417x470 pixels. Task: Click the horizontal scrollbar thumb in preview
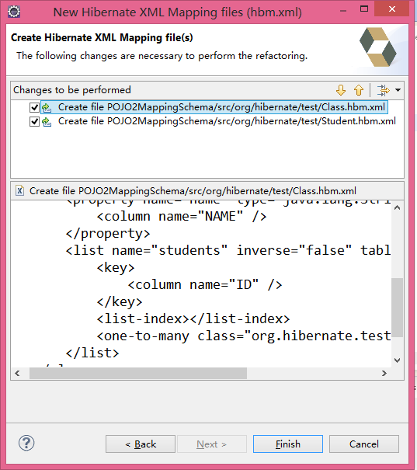tap(138, 373)
